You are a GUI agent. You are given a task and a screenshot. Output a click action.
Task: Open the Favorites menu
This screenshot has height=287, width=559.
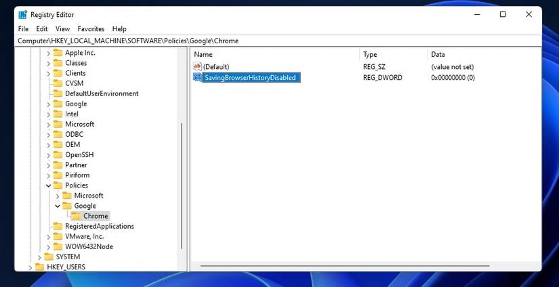point(91,29)
